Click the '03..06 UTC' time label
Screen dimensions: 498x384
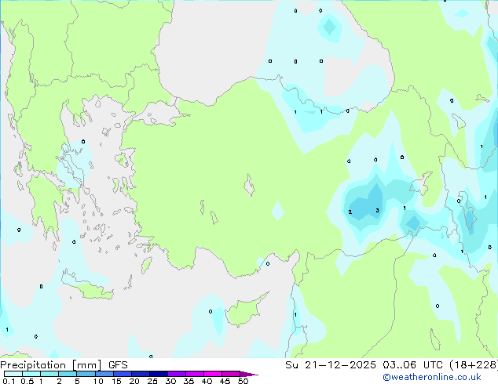(412, 365)
